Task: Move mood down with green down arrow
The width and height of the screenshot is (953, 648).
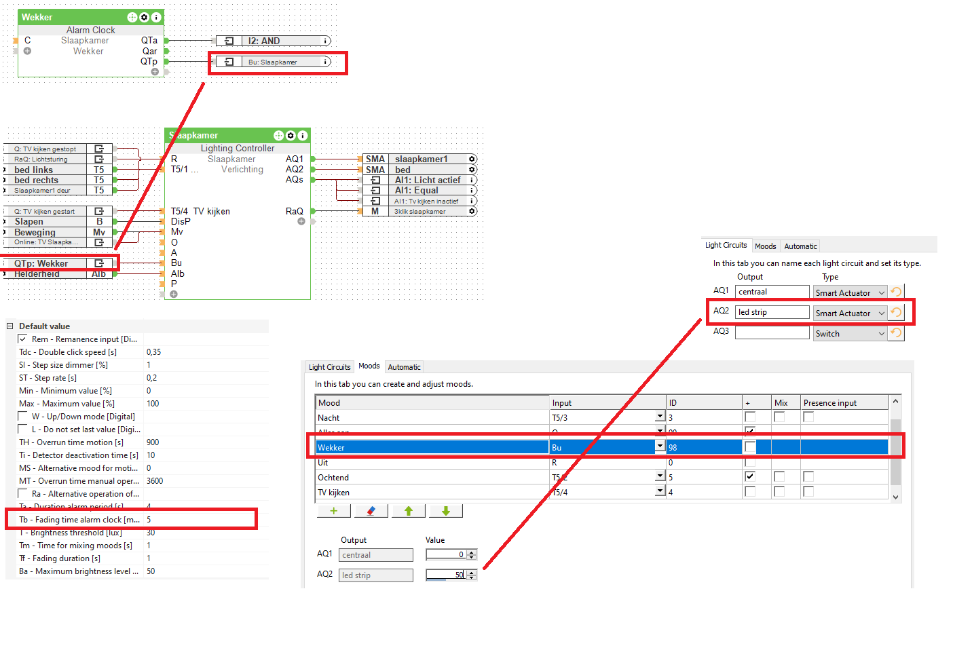Action: (446, 511)
